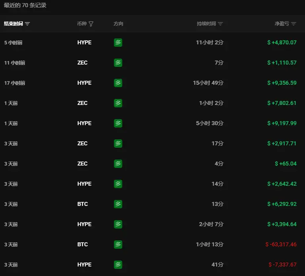Image resolution: width=305 pixels, height=276 pixels.
Task: Click ZEC in the 17分 row
Action: [82, 143]
